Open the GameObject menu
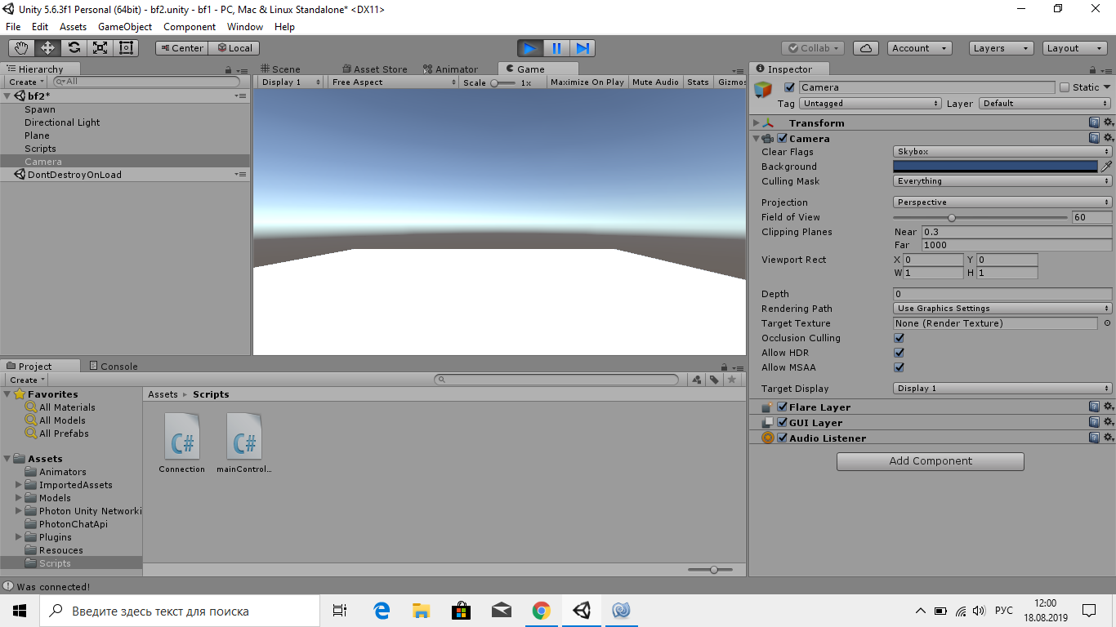1116x627 pixels. [x=125, y=26]
